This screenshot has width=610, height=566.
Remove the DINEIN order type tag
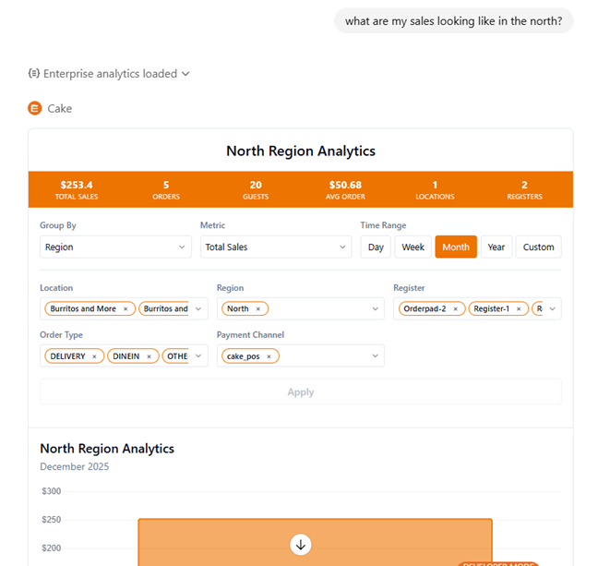[149, 356]
